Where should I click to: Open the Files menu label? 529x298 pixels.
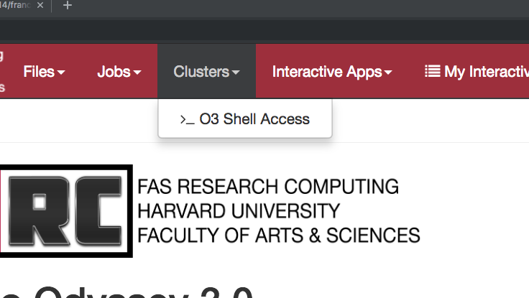pyautogui.click(x=39, y=72)
